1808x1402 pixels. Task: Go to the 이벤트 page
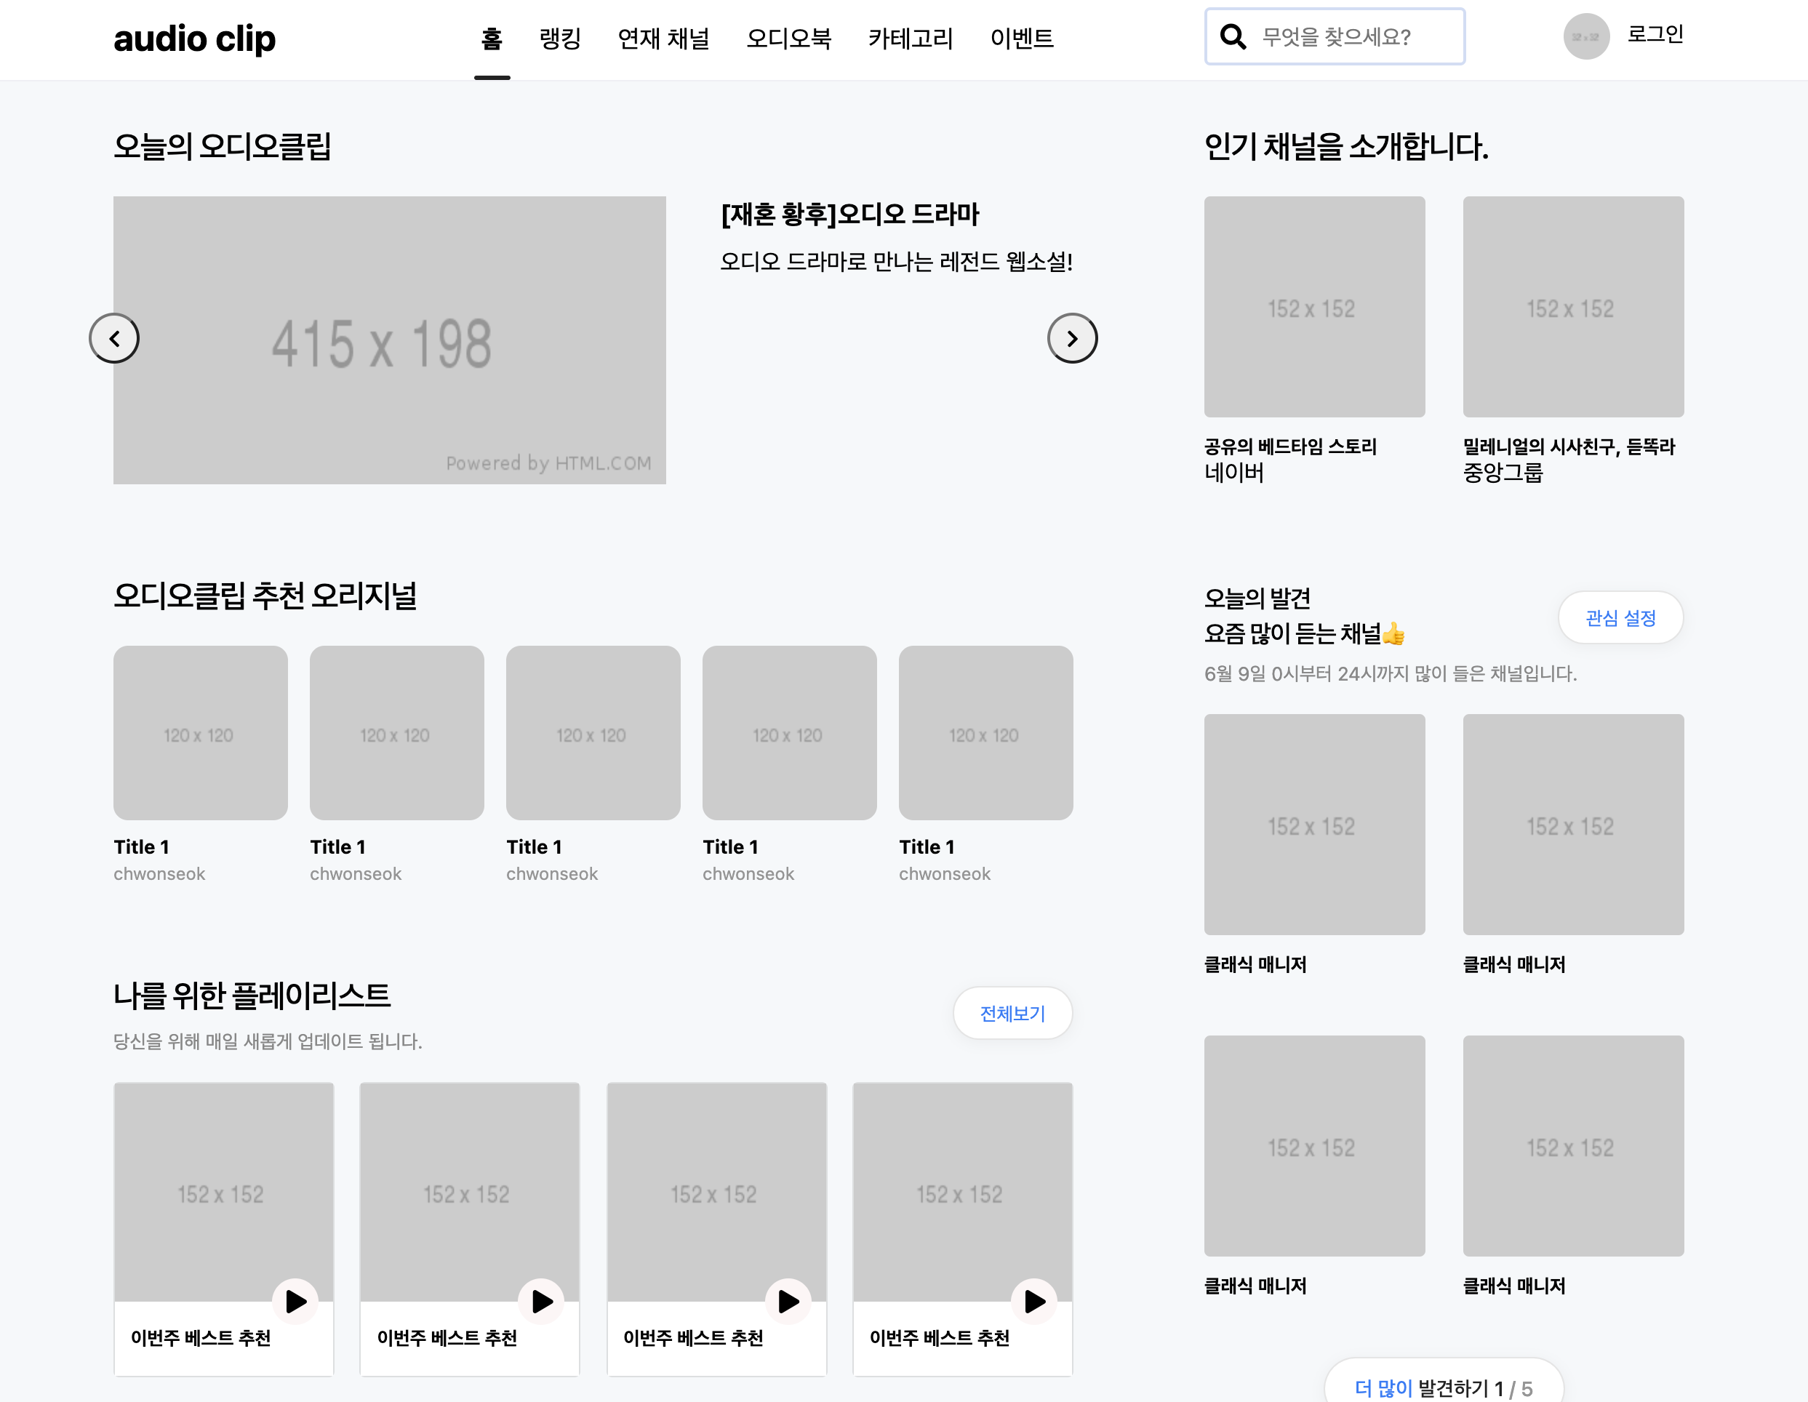coord(1022,39)
